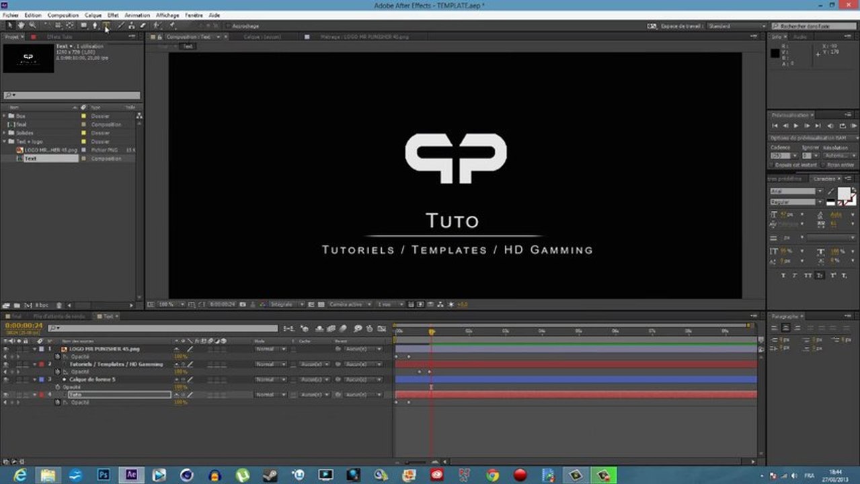Click the text fill color swatch
This screenshot has height=484, width=860.
point(844,194)
